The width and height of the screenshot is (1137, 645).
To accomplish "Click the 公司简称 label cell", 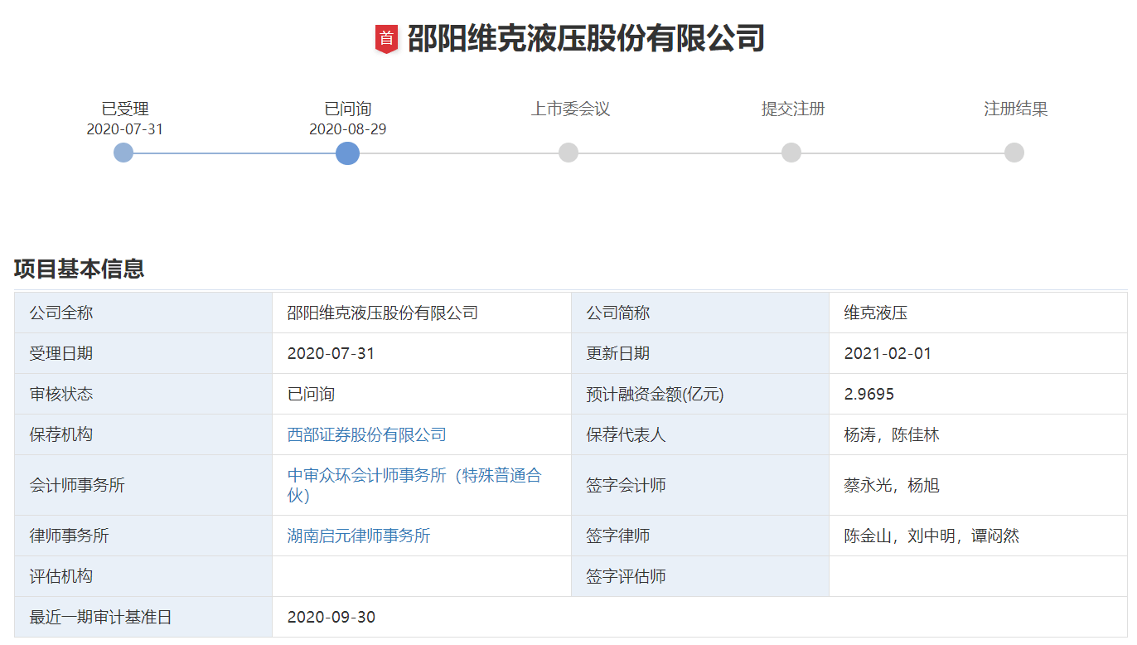I will pyautogui.click(x=700, y=313).
